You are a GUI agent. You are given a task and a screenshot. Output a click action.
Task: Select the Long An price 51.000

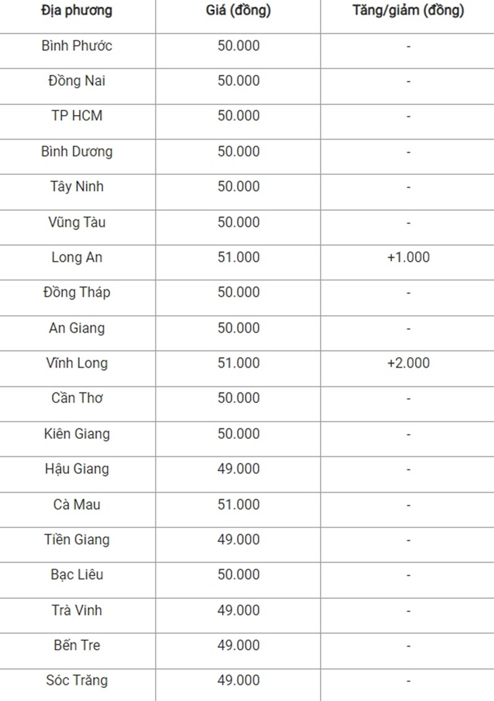pyautogui.click(x=238, y=257)
